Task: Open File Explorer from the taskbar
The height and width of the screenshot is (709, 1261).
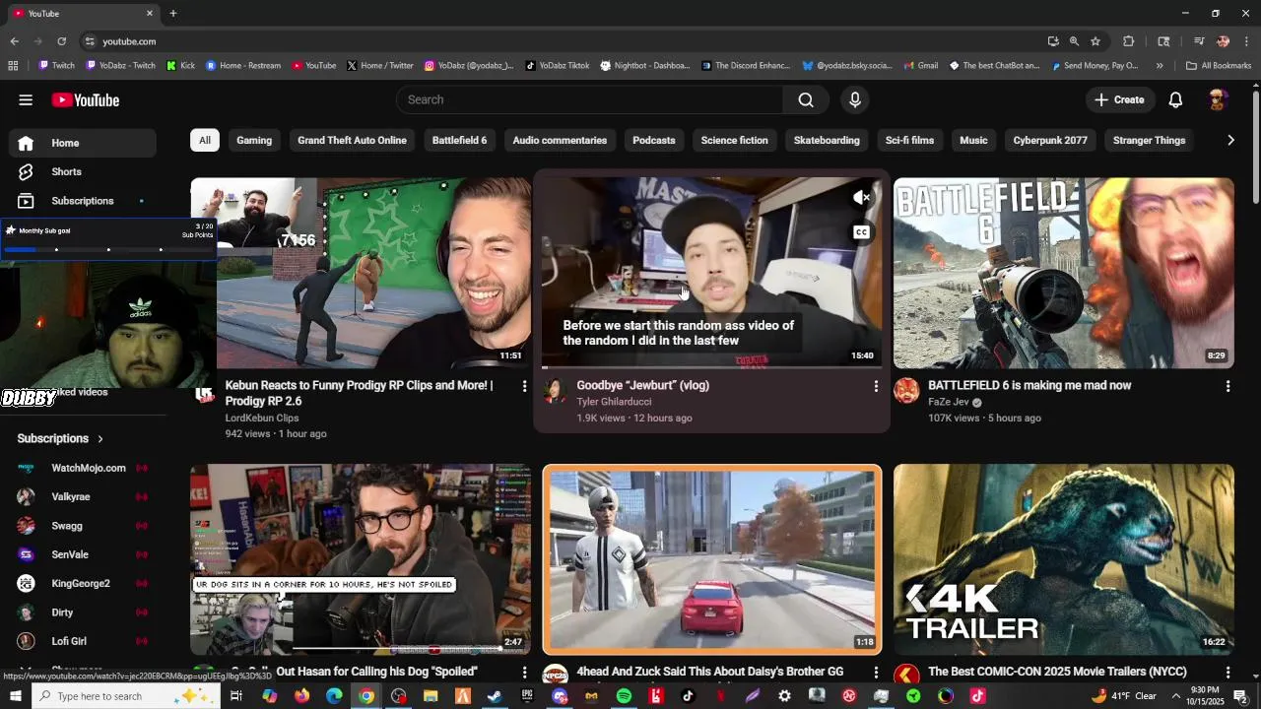Action: pos(431,696)
